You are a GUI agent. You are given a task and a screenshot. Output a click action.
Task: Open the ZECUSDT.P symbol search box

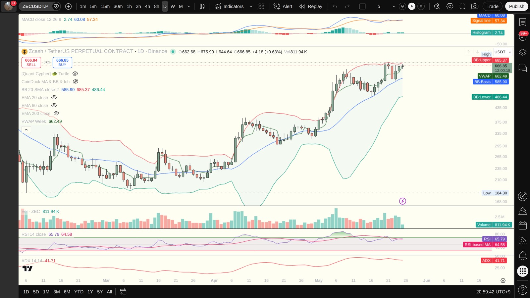click(x=35, y=6)
